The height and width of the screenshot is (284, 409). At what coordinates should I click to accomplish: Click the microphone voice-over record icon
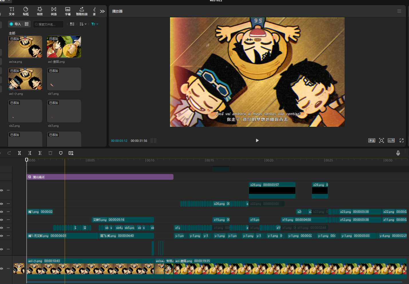(x=398, y=153)
